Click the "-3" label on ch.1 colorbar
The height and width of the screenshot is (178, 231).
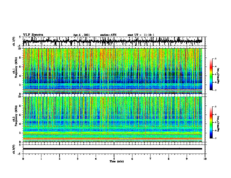click(x=215, y=58)
